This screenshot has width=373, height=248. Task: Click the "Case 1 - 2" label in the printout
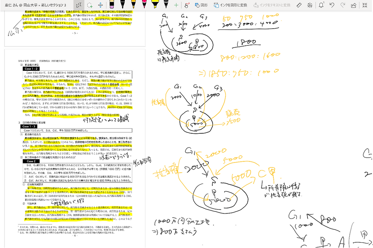tap(31, 69)
